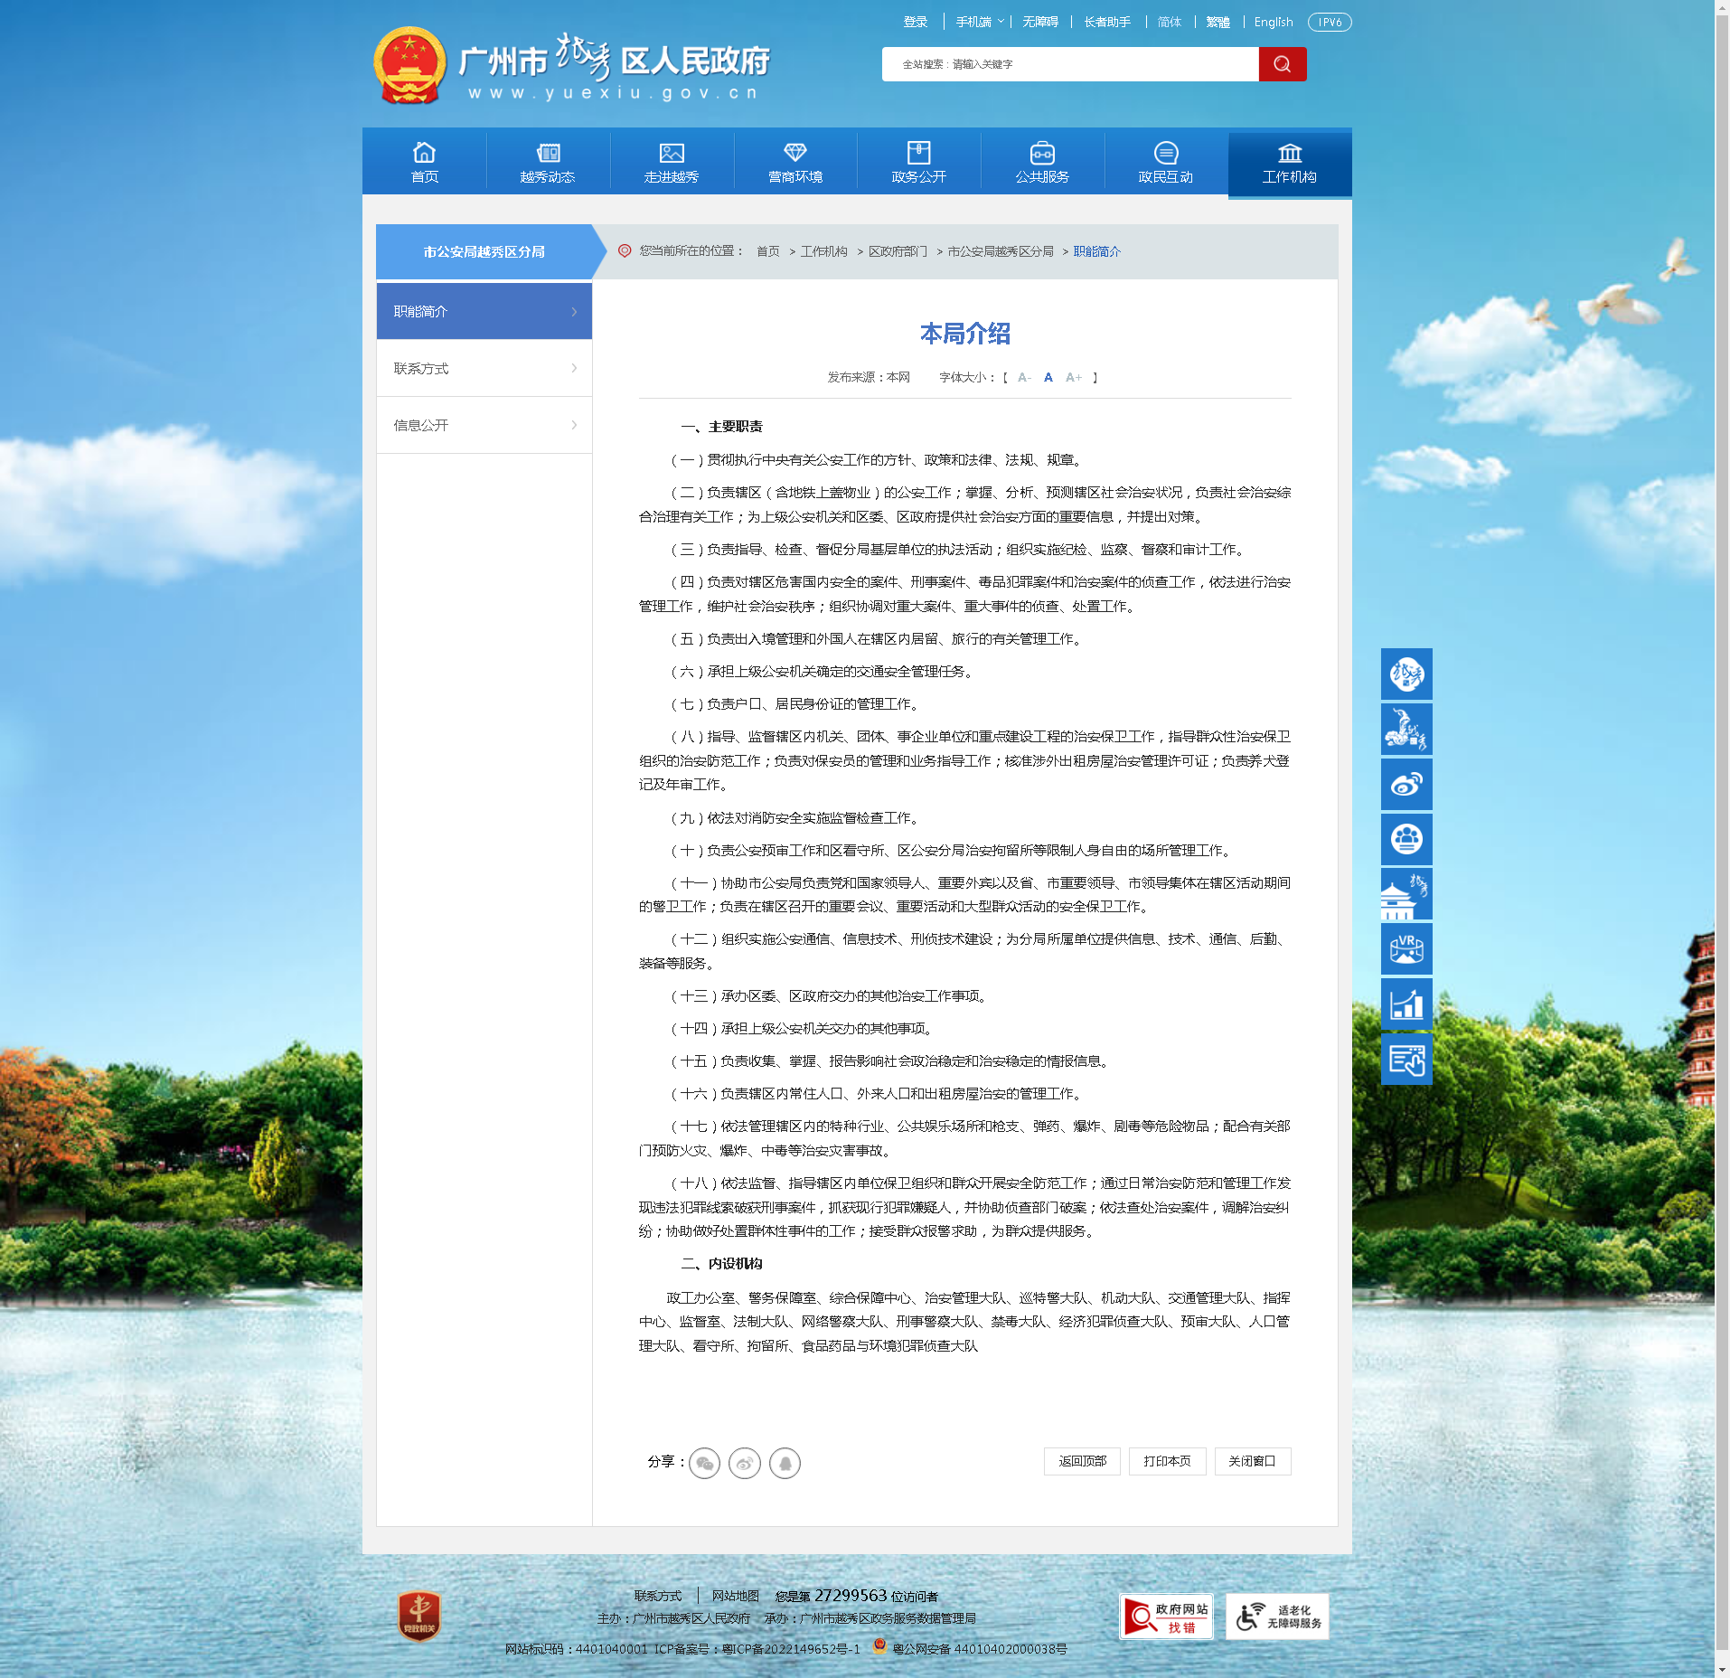
Task: Click 适老化无障碍服务 badge
Action: point(1277,1617)
